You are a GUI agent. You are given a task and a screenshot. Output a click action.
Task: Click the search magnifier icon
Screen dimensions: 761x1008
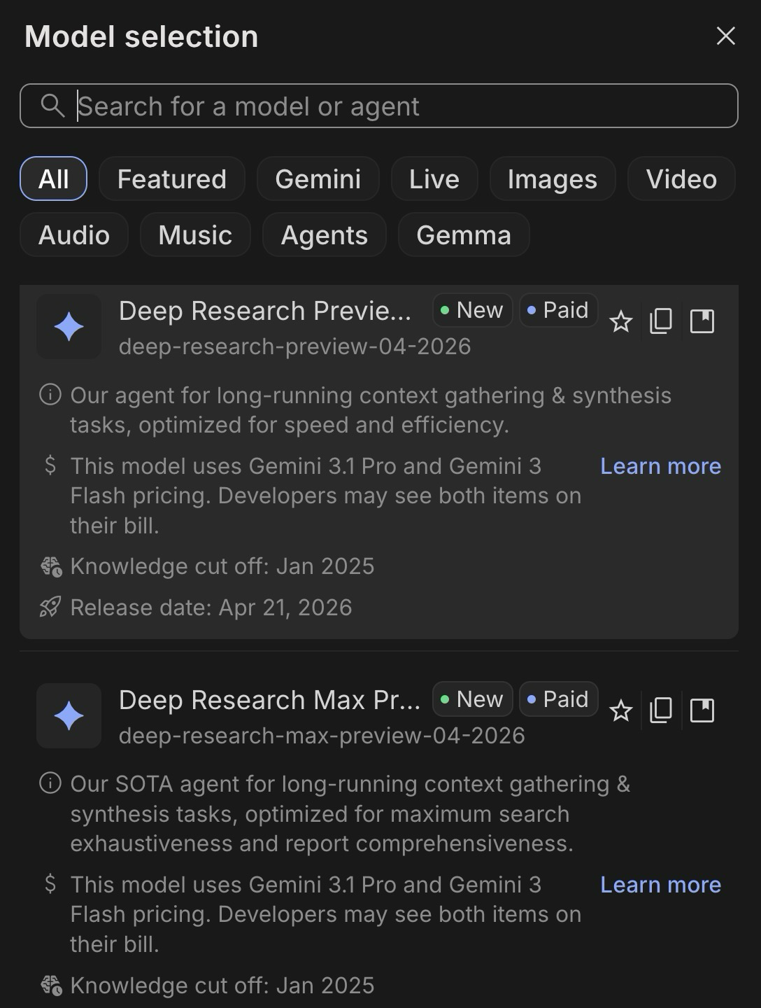click(52, 106)
